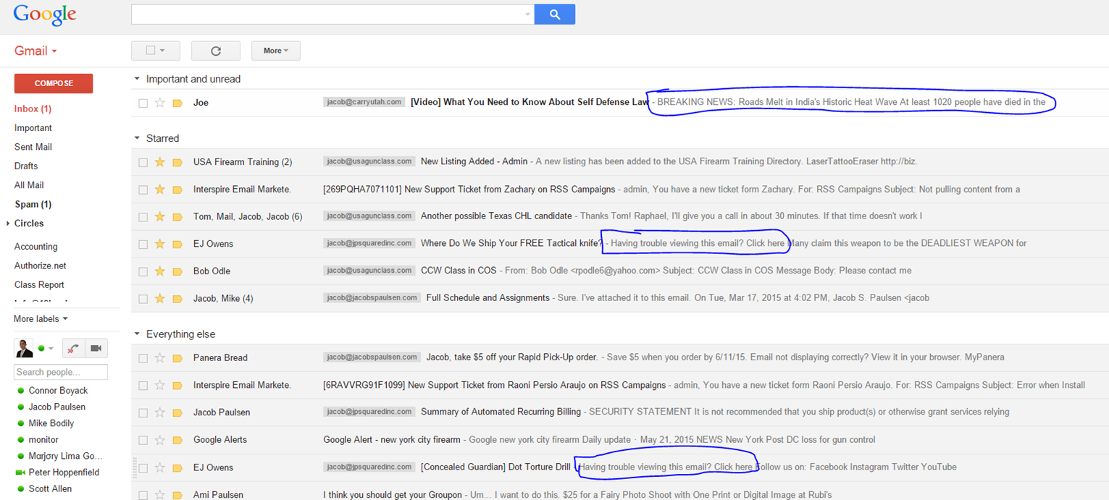1109x500 pixels.
Task: Unstar the starred Interspire ticket from Zachary
Action: [160, 190]
